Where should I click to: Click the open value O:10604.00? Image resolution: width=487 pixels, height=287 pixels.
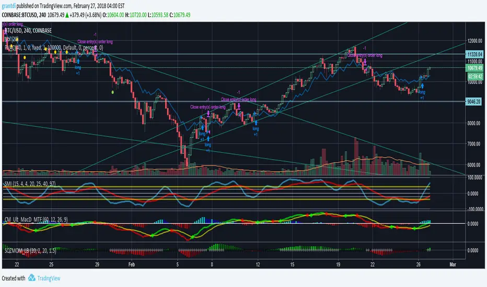[x=113, y=15]
